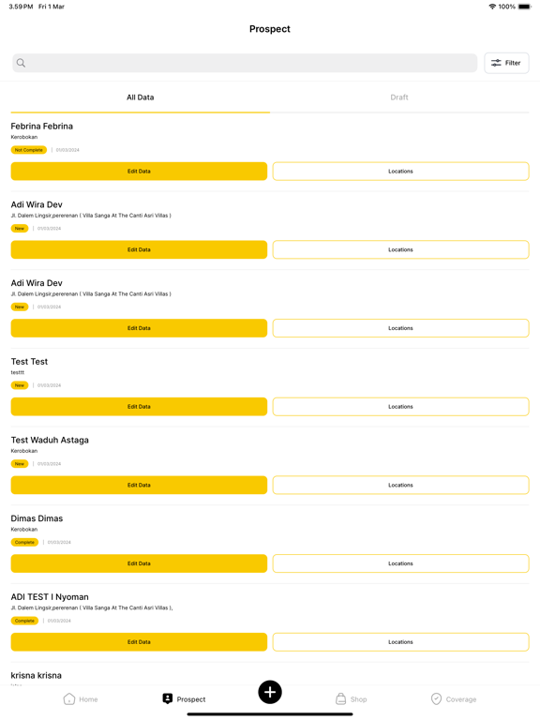Click the search magnifier icon

pos(22,63)
